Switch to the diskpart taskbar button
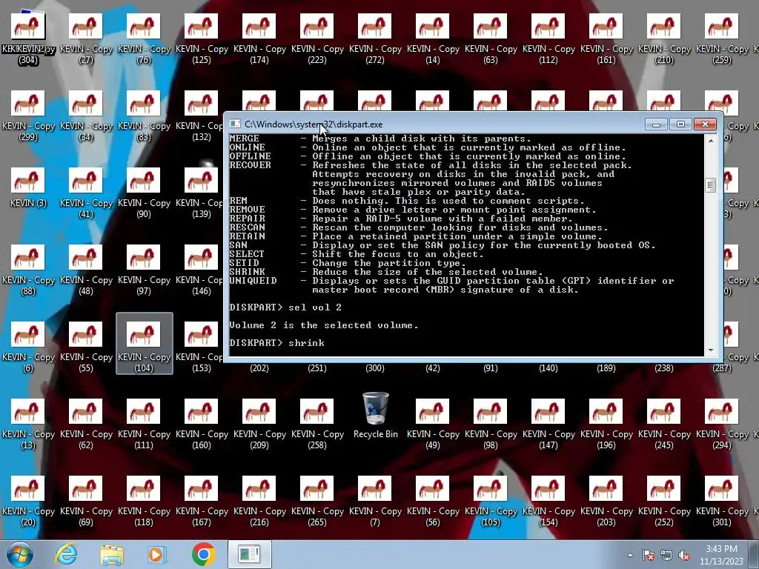Image resolution: width=759 pixels, height=569 pixels. [x=250, y=554]
